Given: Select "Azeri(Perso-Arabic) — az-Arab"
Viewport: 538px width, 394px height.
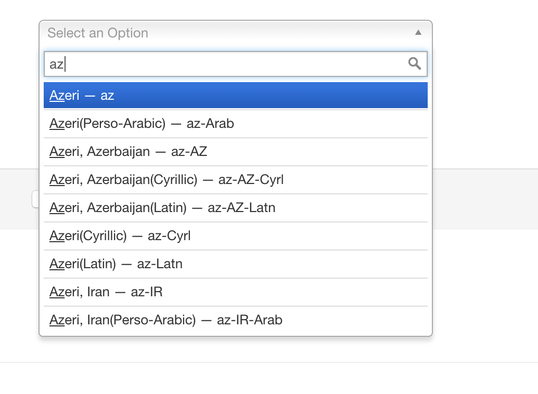Looking at the screenshot, I should [x=235, y=124].
